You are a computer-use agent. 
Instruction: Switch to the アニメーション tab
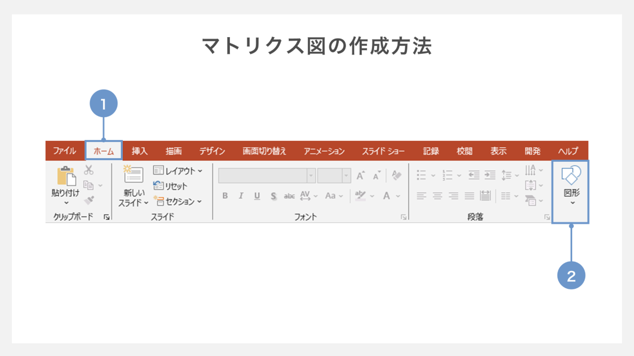tap(324, 151)
